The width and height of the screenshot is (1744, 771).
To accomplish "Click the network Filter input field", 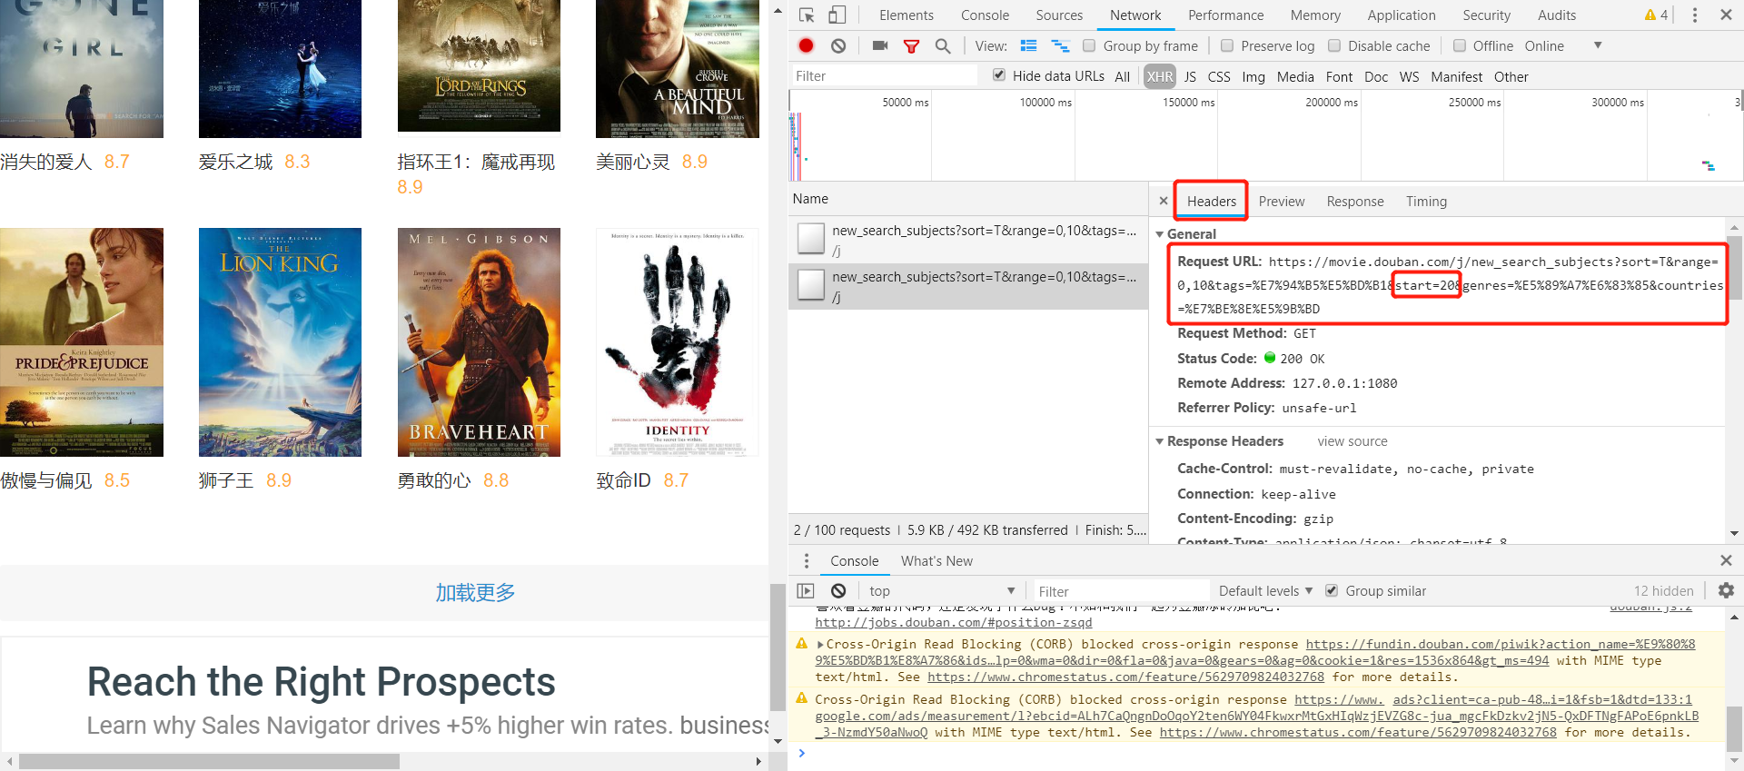I will tap(883, 75).
